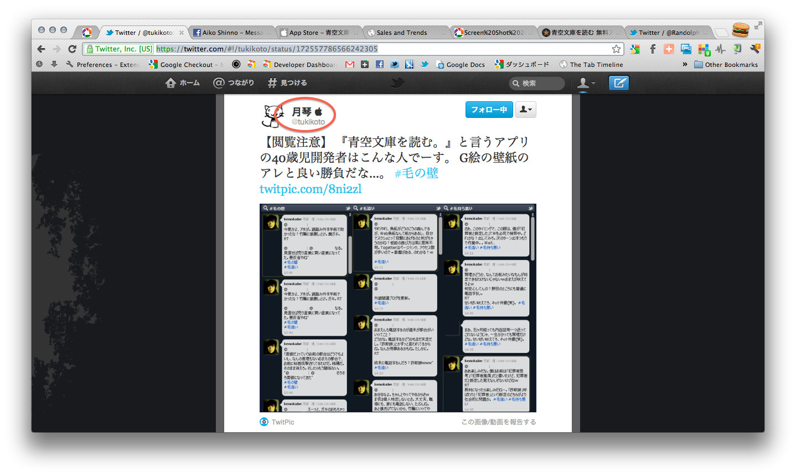
Task: Click the Twitter bird bookmark beside Google Docs
Action: pyautogui.click(x=425, y=64)
